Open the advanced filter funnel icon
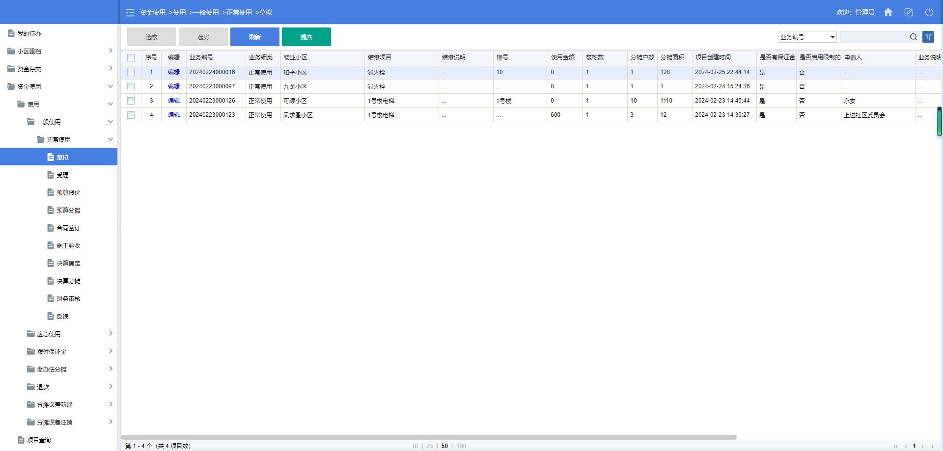This screenshot has width=943, height=451. point(928,37)
